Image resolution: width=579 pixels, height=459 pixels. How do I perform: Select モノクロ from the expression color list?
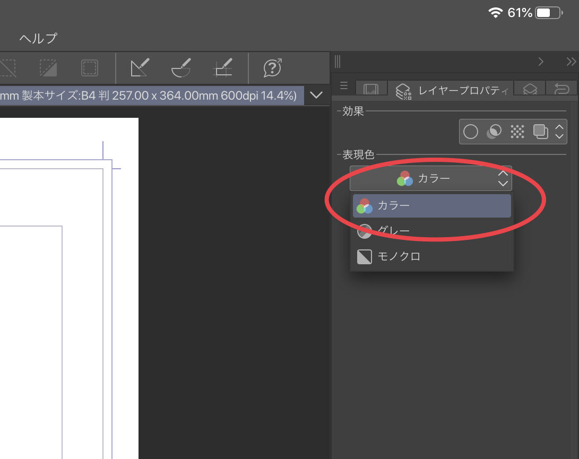(x=431, y=256)
